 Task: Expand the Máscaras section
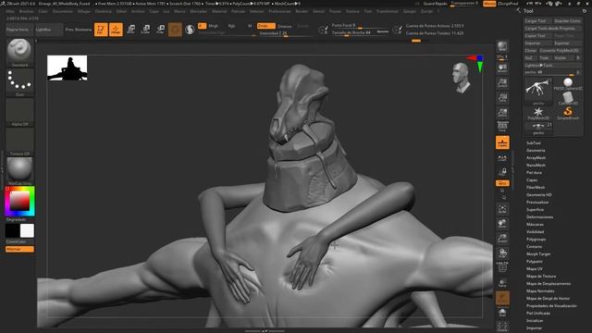click(535, 224)
